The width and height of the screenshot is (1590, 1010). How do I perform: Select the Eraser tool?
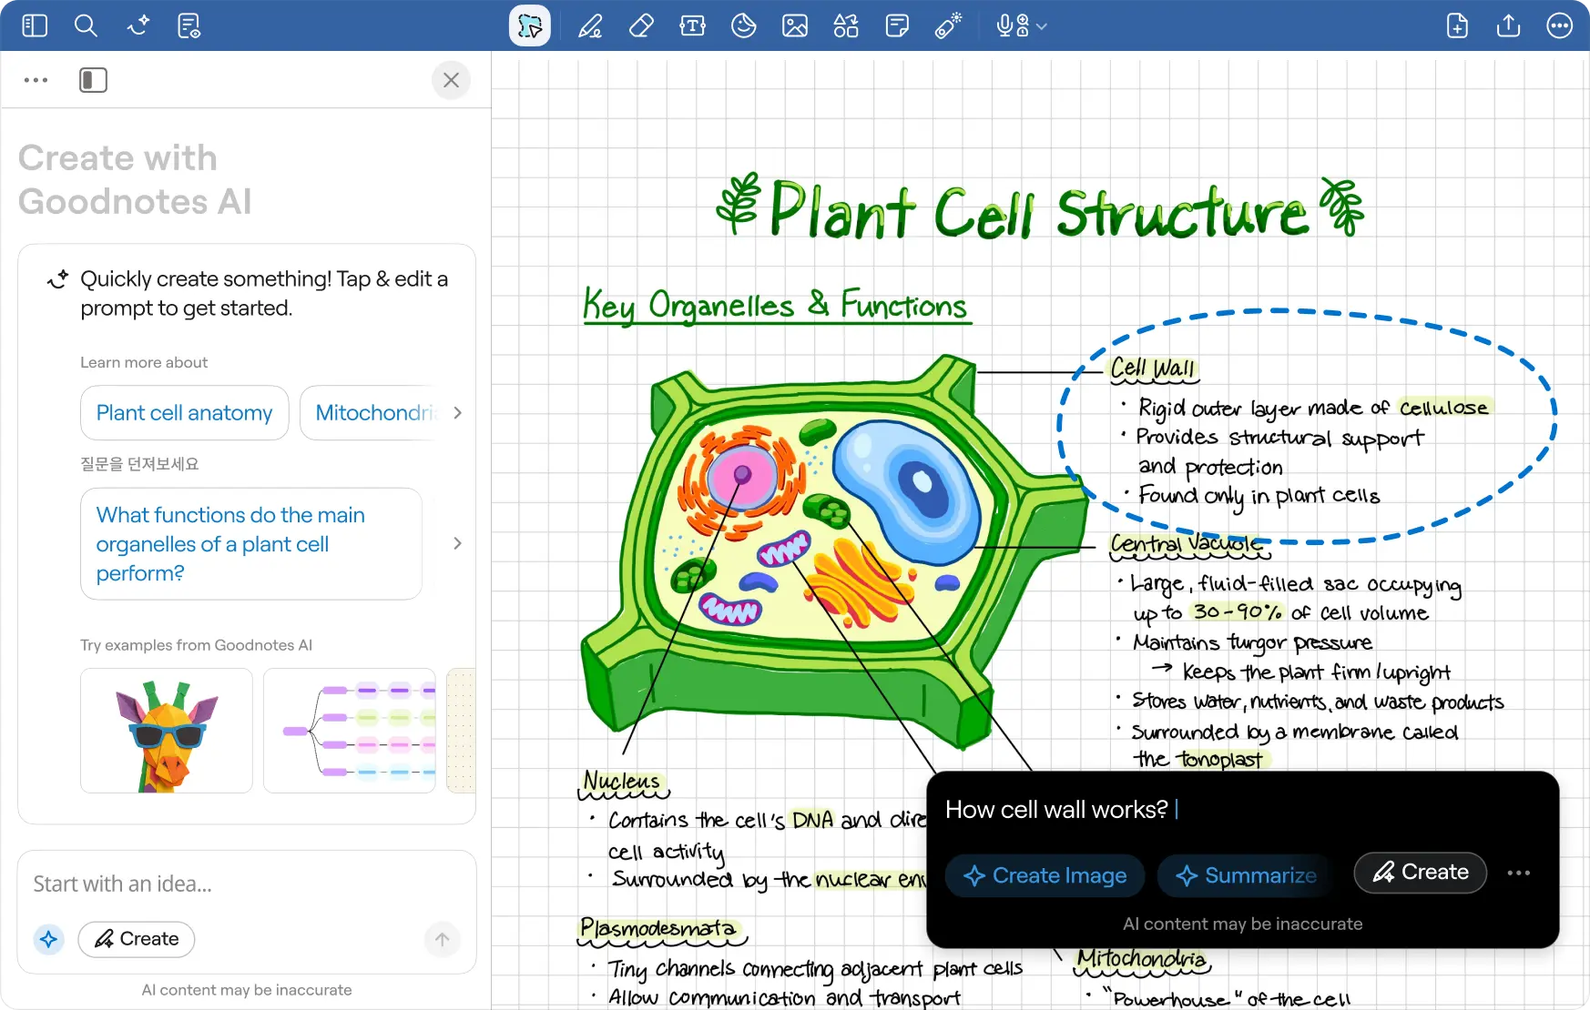641,25
